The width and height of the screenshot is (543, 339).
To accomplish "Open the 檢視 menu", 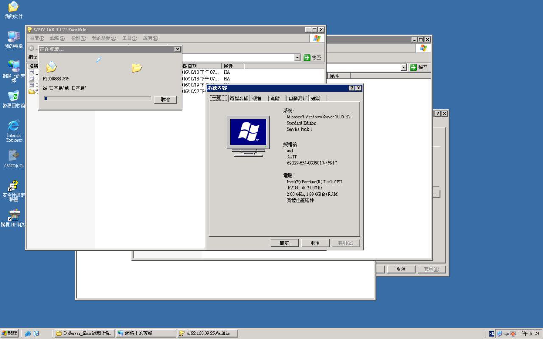I will [78, 39].
